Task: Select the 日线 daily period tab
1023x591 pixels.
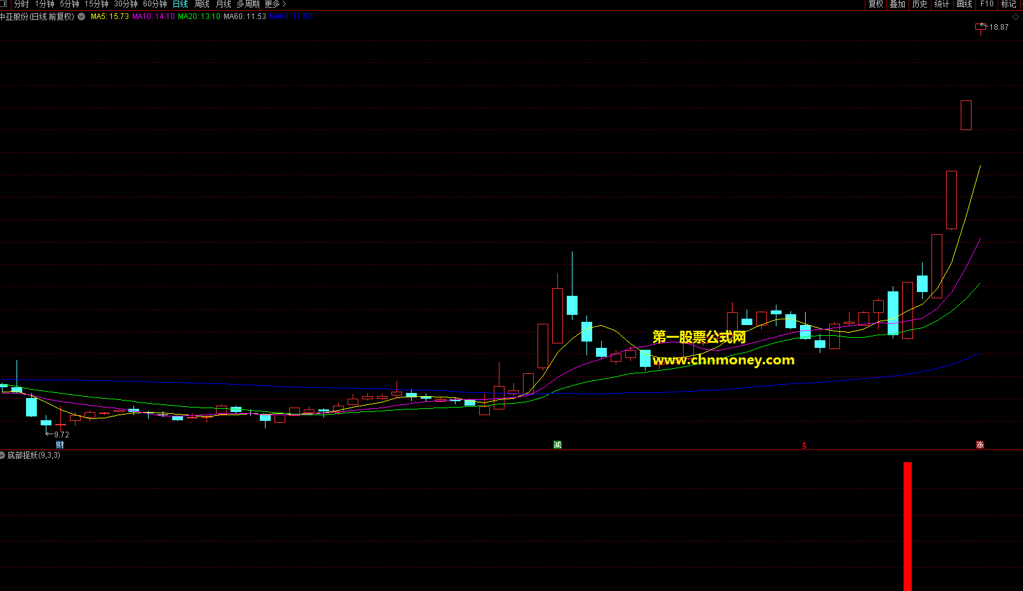Action: (x=180, y=4)
